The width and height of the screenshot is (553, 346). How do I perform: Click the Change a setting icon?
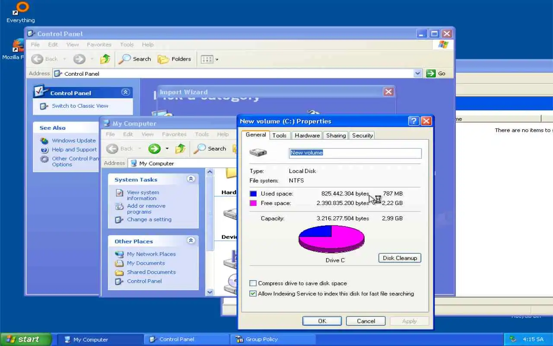pyautogui.click(x=120, y=220)
